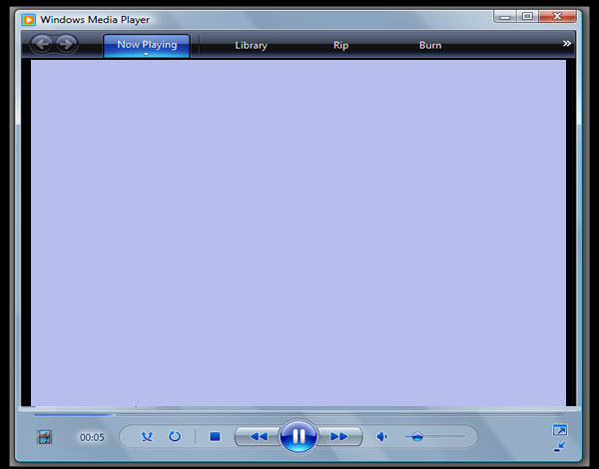Switch to the Rip tab
Image resolution: width=599 pixels, height=469 pixels.
(x=340, y=45)
